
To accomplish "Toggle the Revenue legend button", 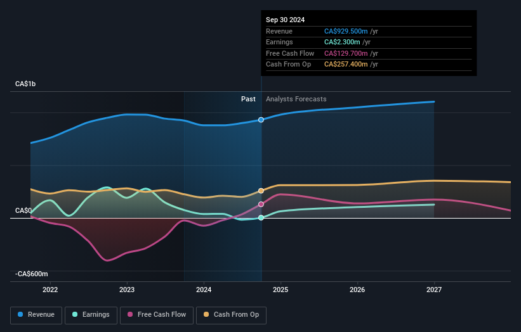I will [36, 315].
